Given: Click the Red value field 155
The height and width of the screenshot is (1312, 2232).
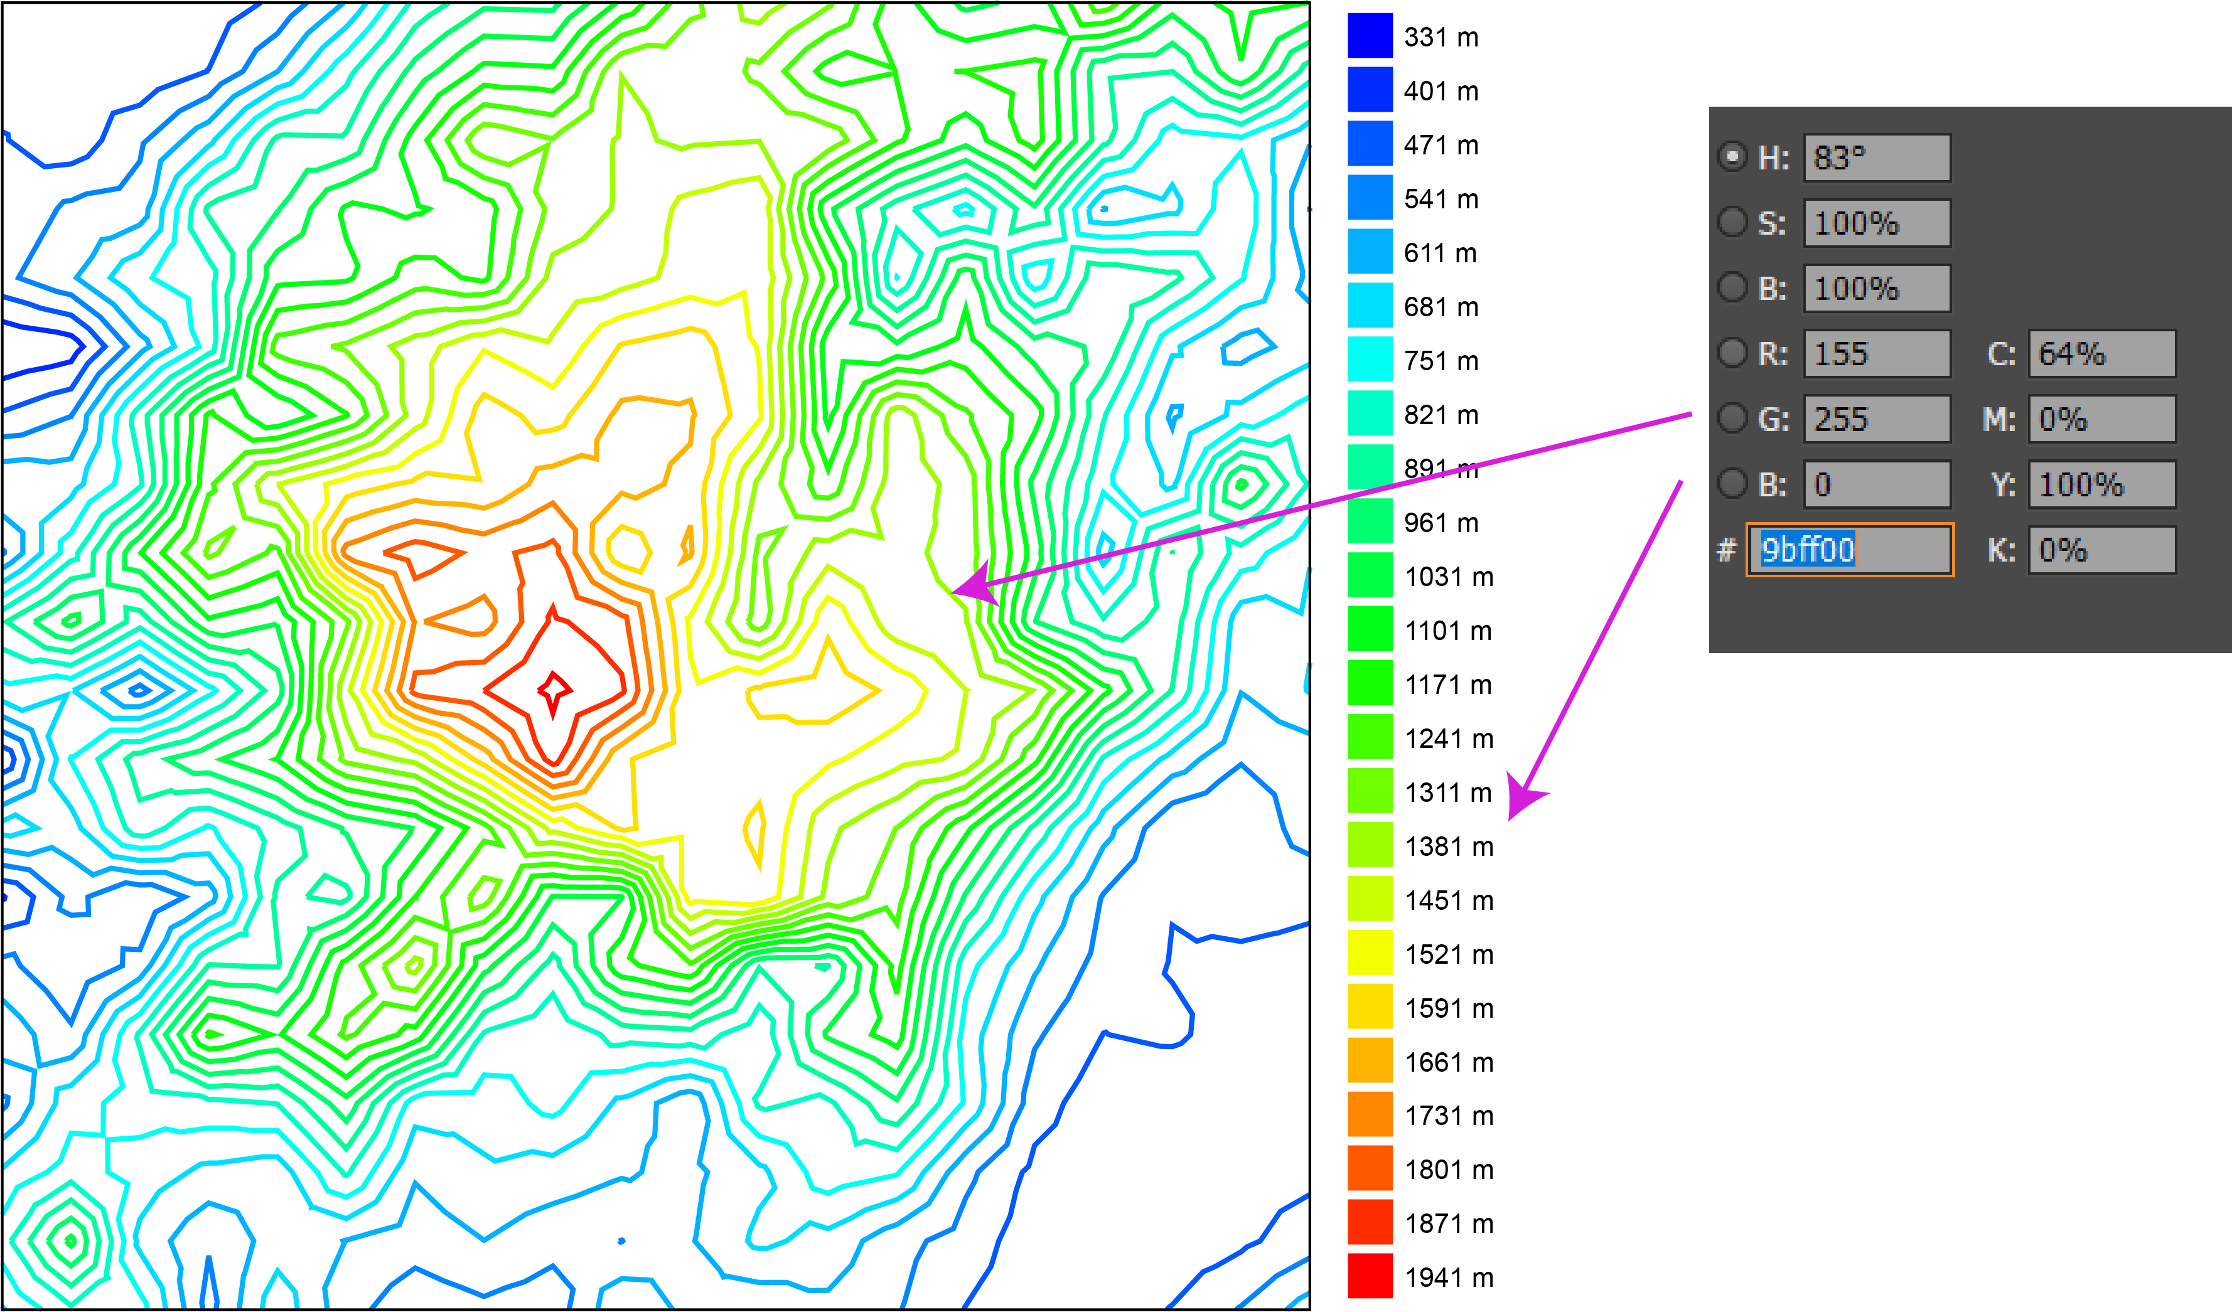Looking at the screenshot, I should [1877, 353].
